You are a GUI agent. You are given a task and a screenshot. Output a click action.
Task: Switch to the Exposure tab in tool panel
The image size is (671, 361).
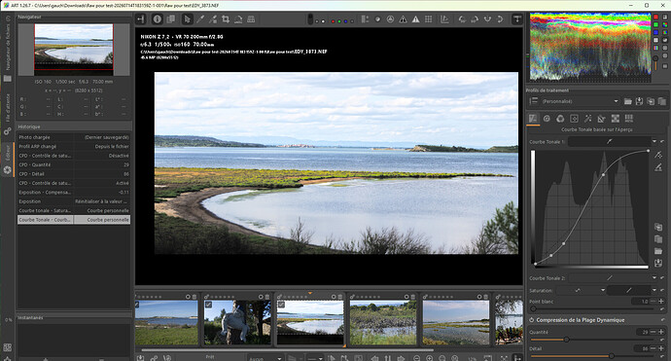[533, 119]
